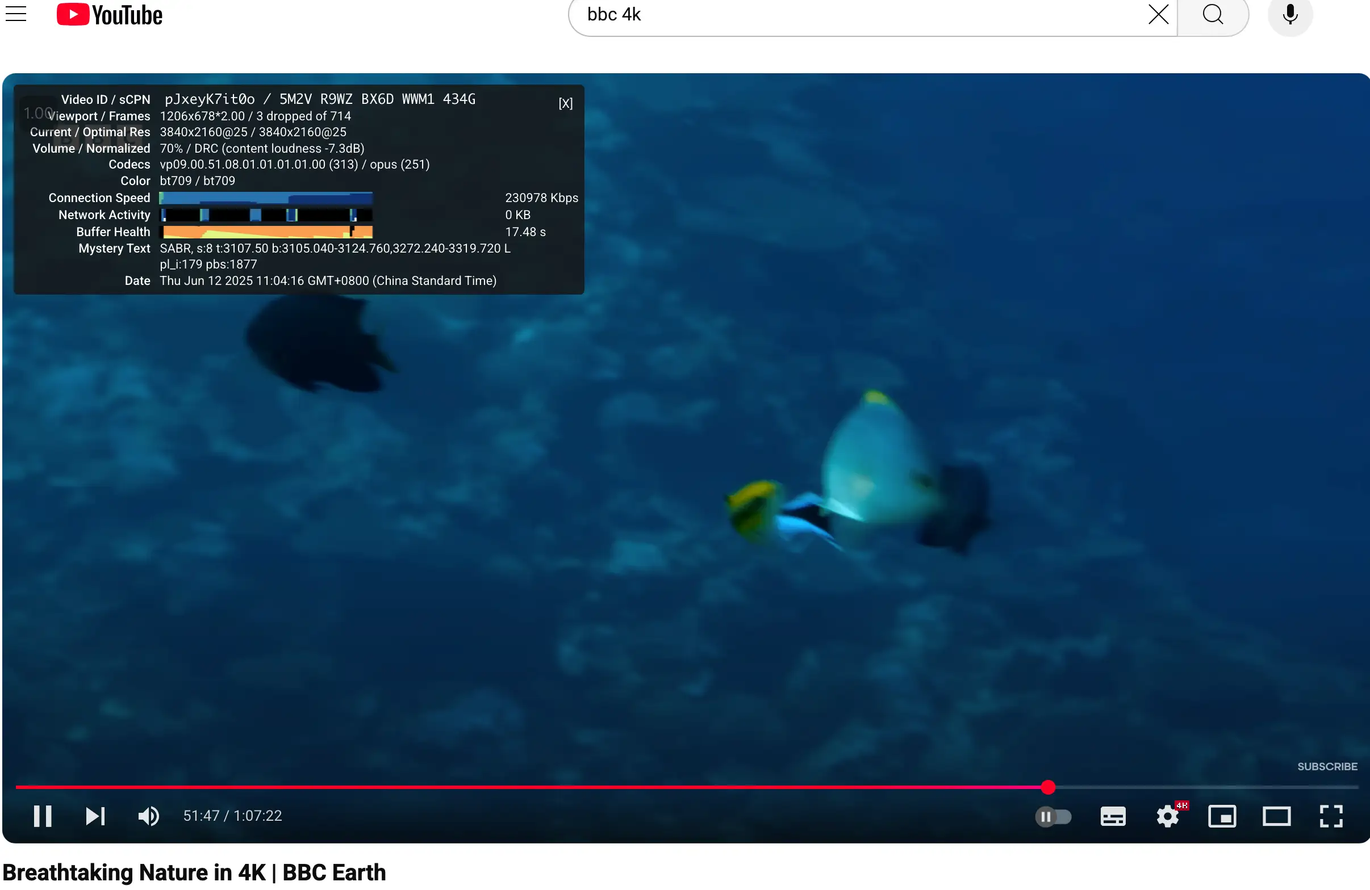
Task: Pause the video playback
Action: pyautogui.click(x=43, y=816)
